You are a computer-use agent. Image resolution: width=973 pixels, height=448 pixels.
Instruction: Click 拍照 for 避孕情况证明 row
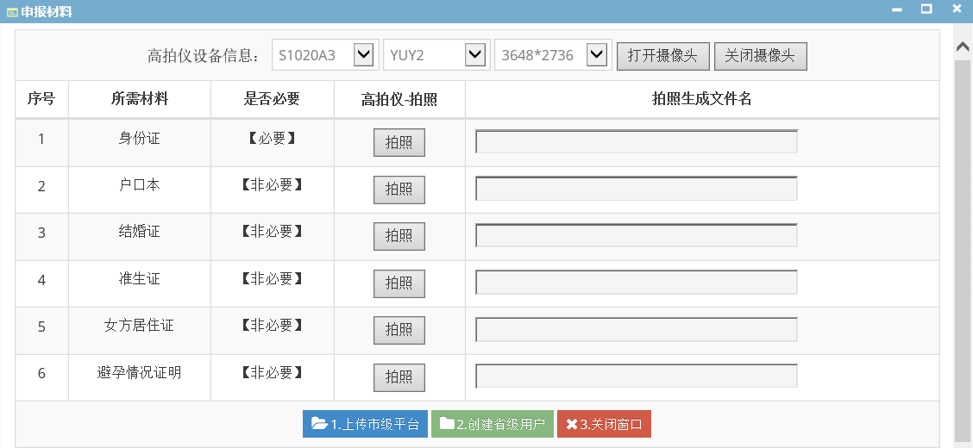[399, 376]
